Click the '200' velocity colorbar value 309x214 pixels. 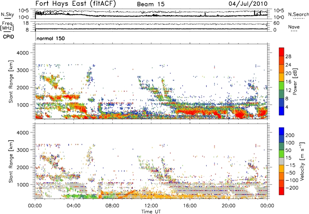coord(290,135)
